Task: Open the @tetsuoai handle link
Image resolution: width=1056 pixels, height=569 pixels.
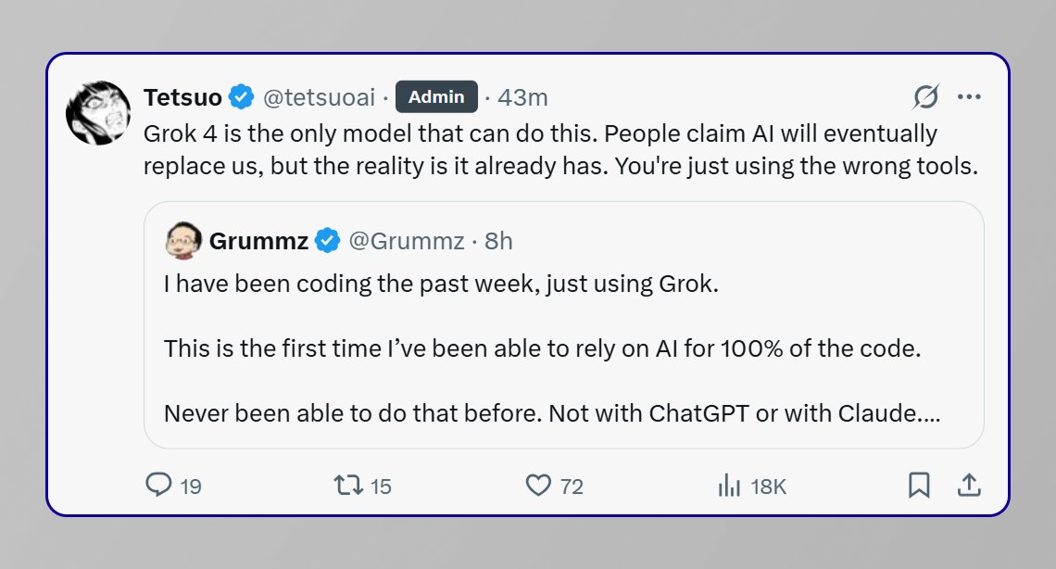Action: click(320, 96)
